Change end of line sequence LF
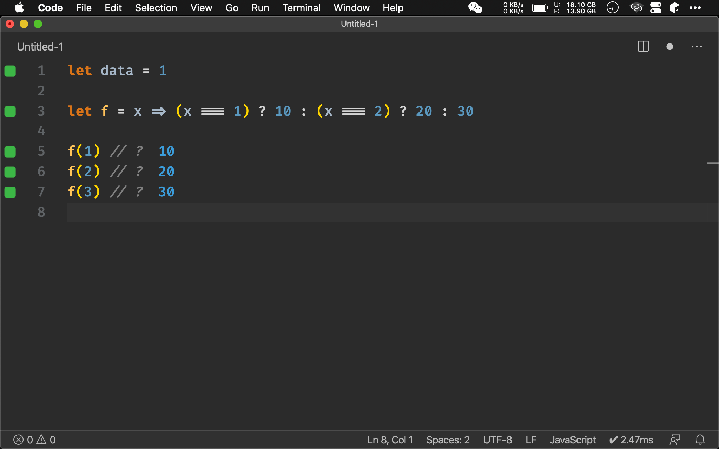719x449 pixels. [x=531, y=440]
